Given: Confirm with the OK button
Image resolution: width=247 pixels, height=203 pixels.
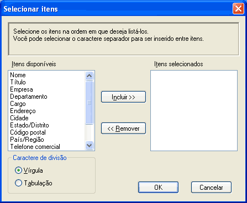Looking at the screenshot, I should pos(158,187).
